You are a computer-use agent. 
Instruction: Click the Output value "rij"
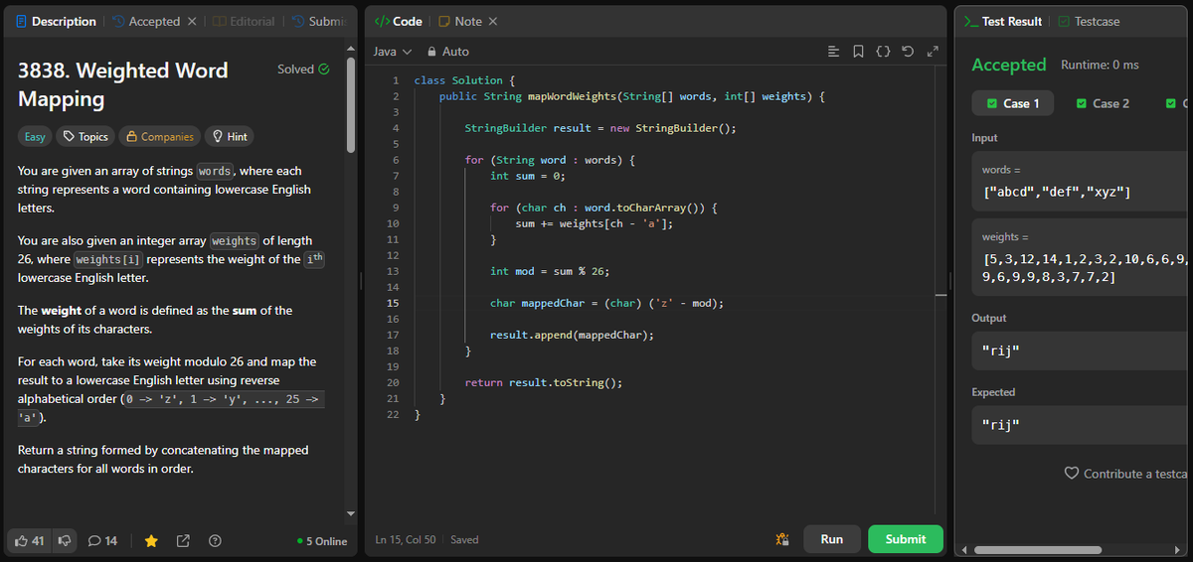pos(1000,351)
